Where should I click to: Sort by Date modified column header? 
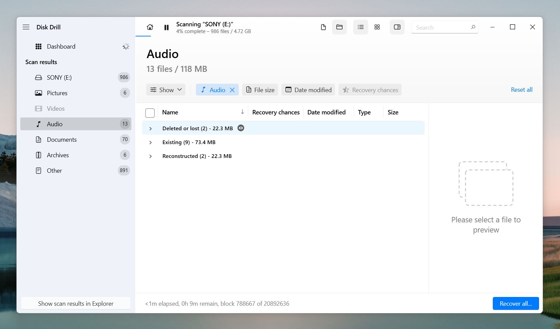[326, 112]
